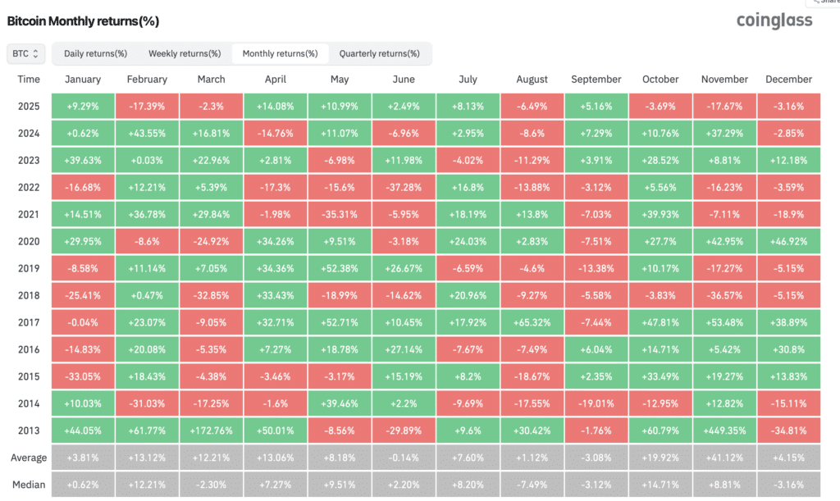Viewport: 840px width, 501px height.
Task: Select the 2025 row label
Action: (x=29, y=106)
